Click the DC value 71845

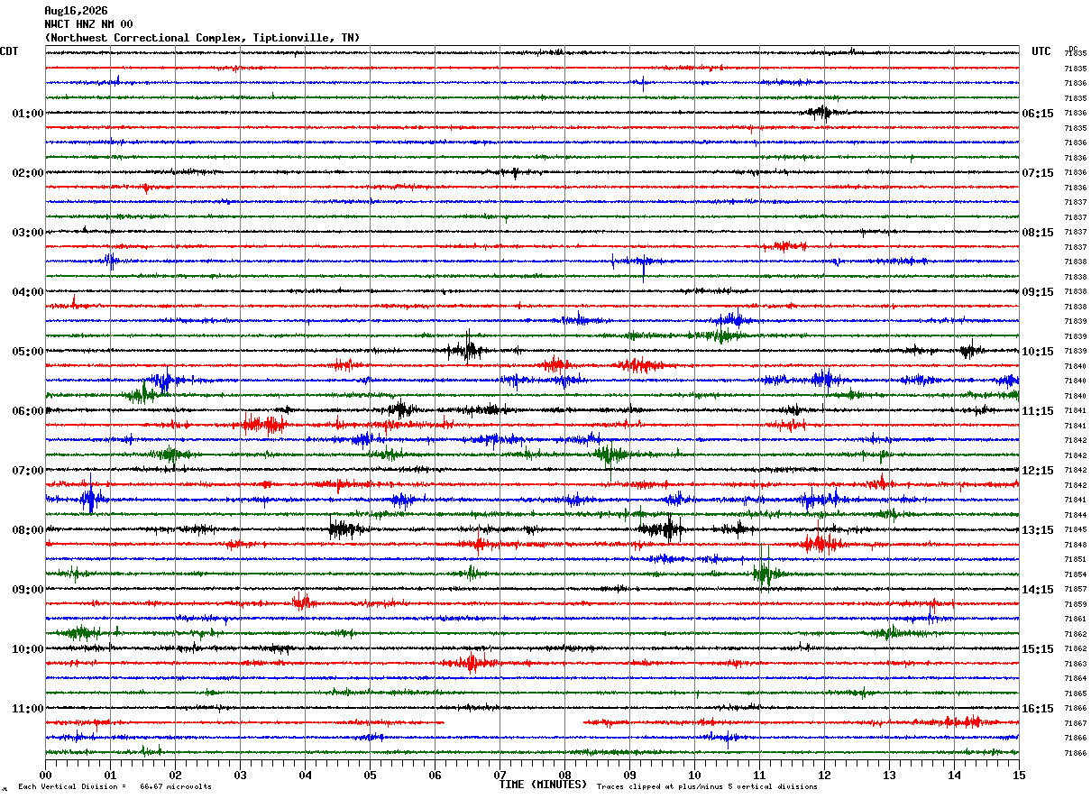tap(1075, 530)
